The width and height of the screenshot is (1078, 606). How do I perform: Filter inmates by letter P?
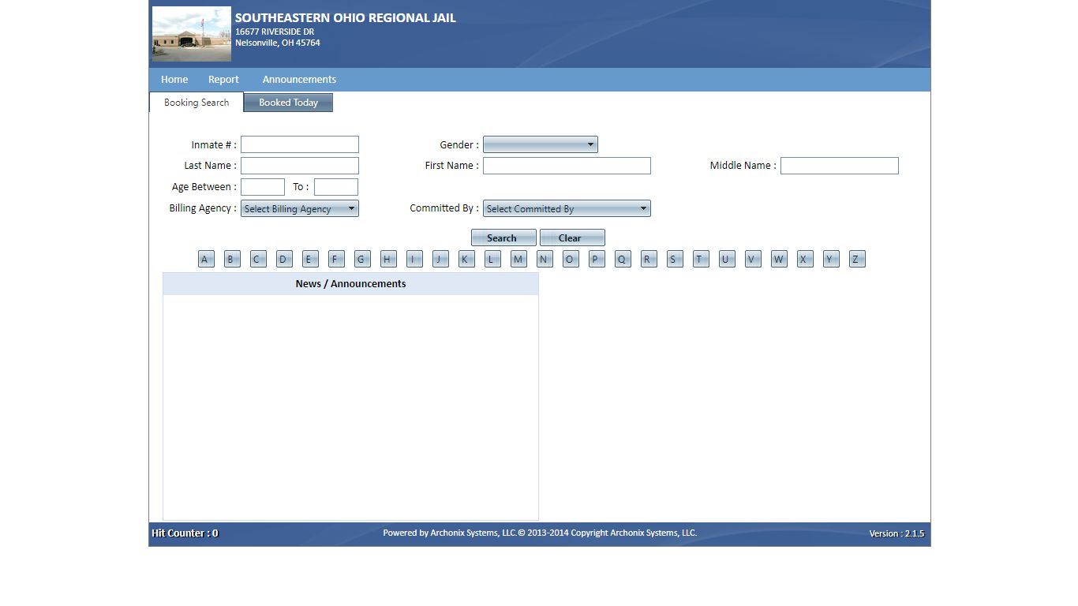[597, 259]
